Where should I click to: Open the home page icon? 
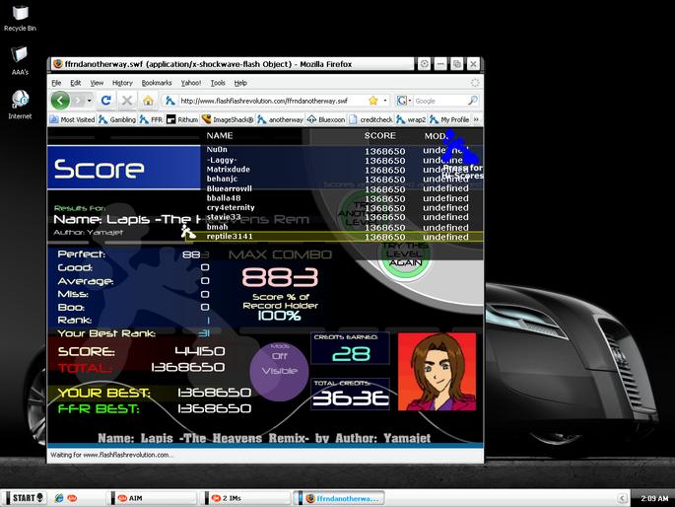(x=148, y=102)
